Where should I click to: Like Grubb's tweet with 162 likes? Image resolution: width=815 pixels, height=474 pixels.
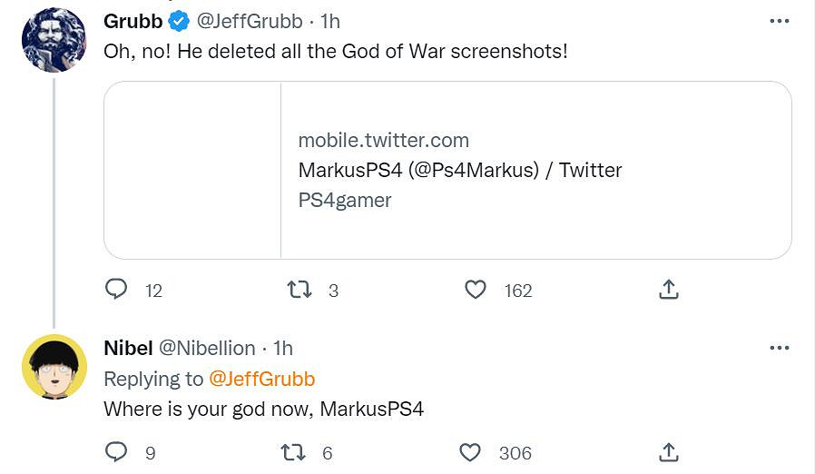(476, 290)
